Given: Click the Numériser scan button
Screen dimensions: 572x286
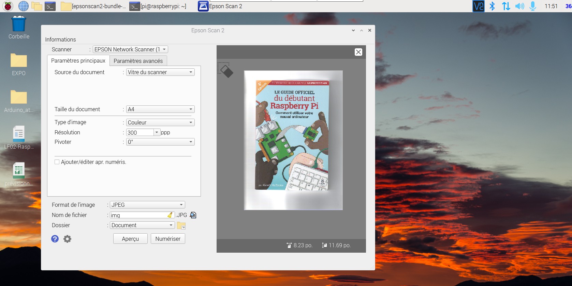Looking at the screenshot, I should [x=168, y=239].
